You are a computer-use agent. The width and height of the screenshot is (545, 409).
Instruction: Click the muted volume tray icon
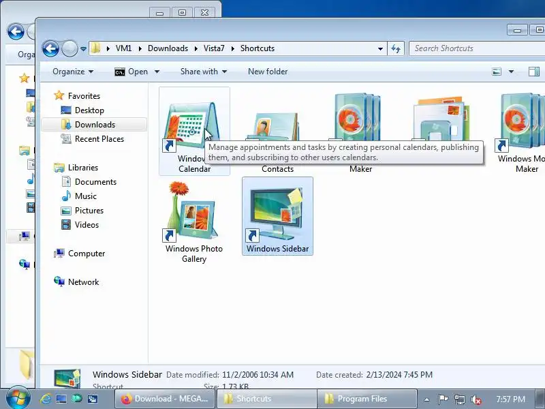pos(476,399)
